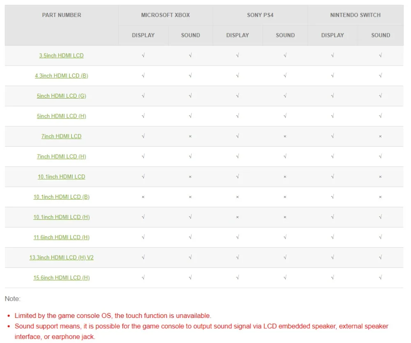This screenshot has width=411, height=343.
Task: Click the SOUND subheader under Microsoft Xbox
Action: 190,35
